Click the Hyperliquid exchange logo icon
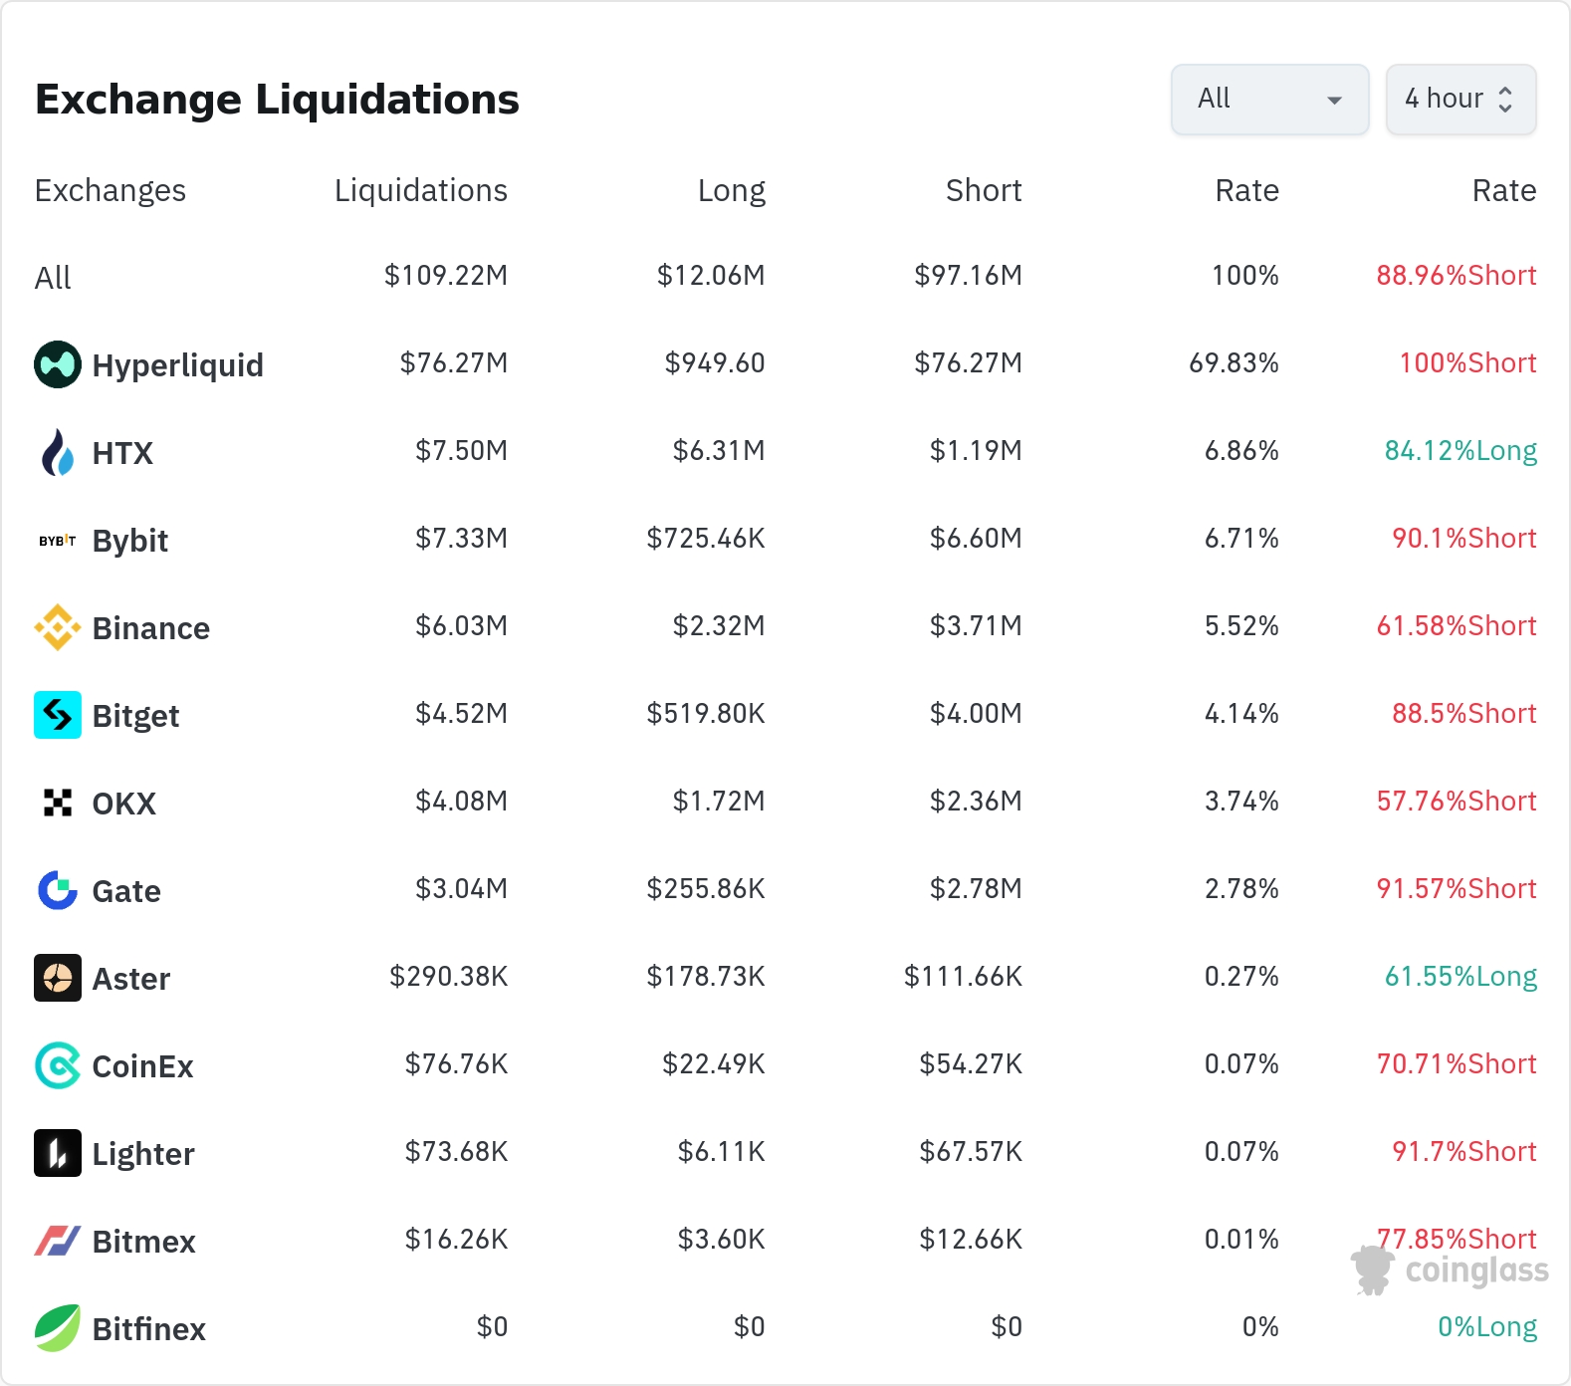 [58, 364]
